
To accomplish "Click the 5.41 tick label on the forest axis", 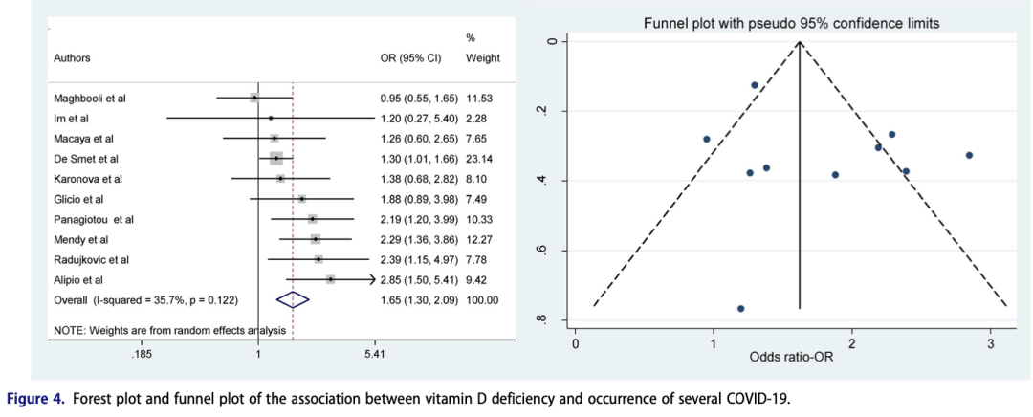I will (x=374, y=354).
